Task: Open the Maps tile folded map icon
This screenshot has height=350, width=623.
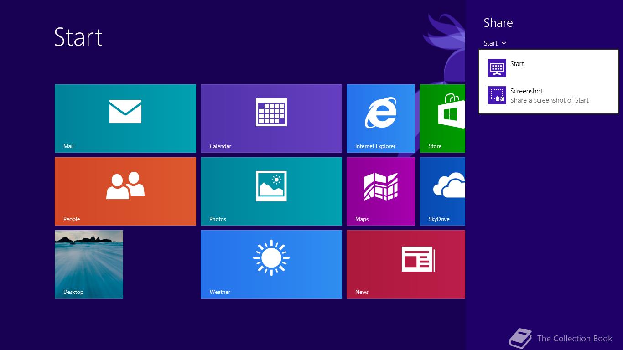Action: [x=381, y=186]
